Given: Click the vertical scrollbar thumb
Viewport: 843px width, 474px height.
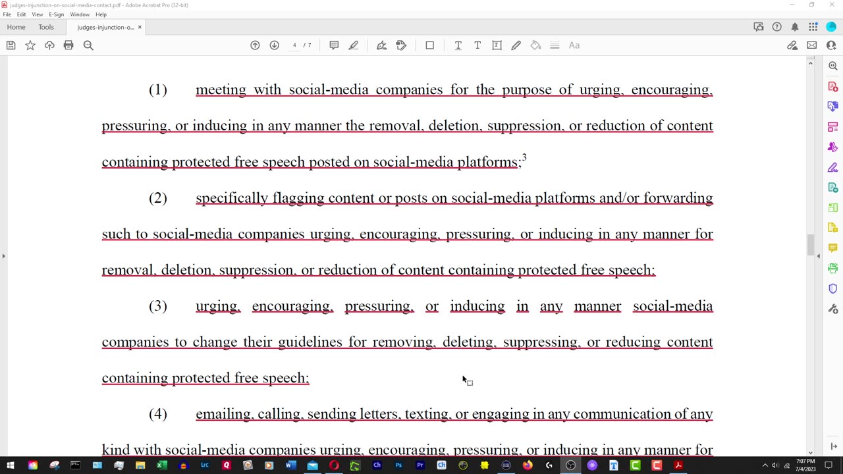Looking at the screenshot, I should pyautogui.click(x=810, y=244).
